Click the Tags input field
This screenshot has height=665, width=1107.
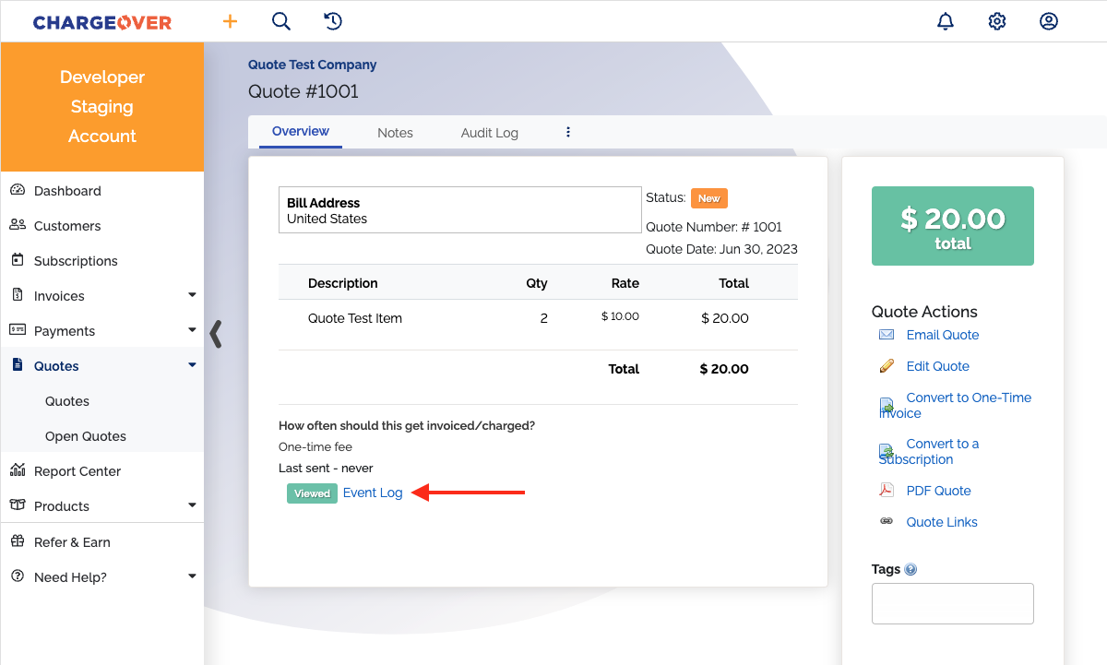coord(953,603)
